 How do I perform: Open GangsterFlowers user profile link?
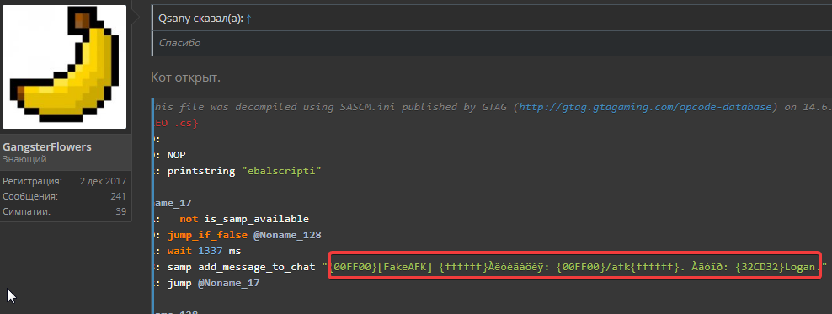point(46,147)
